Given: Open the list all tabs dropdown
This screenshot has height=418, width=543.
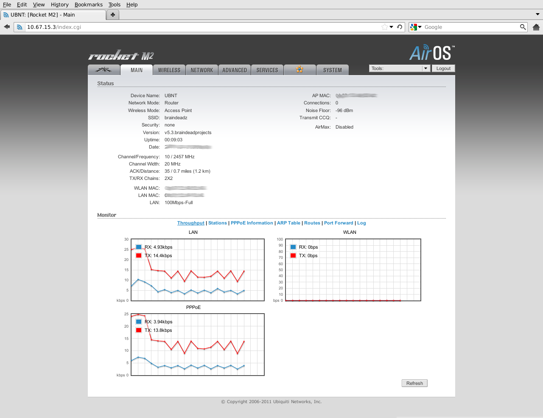Looking at the screenshot, I should 537,14.
